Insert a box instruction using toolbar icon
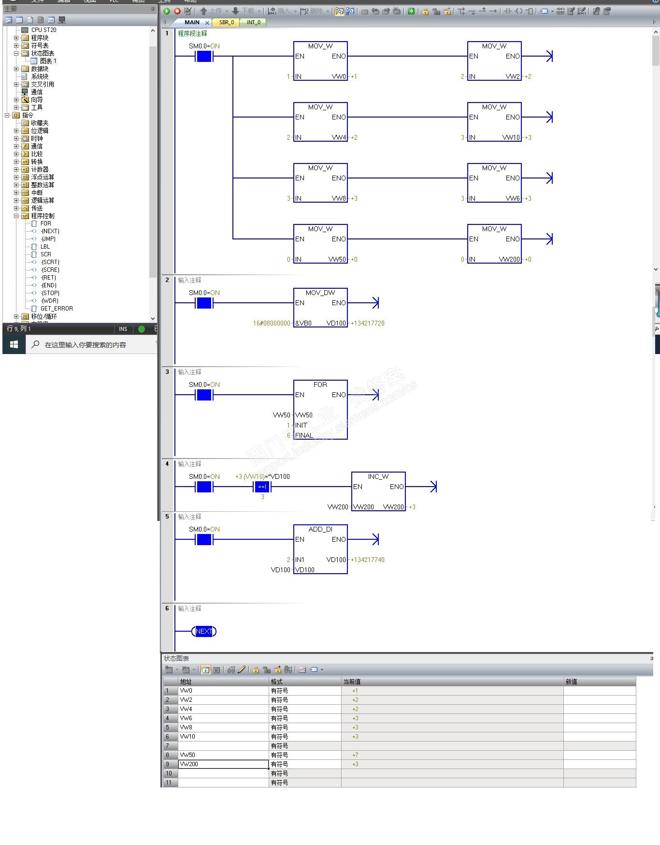660x845 pixels. [529, 11]
